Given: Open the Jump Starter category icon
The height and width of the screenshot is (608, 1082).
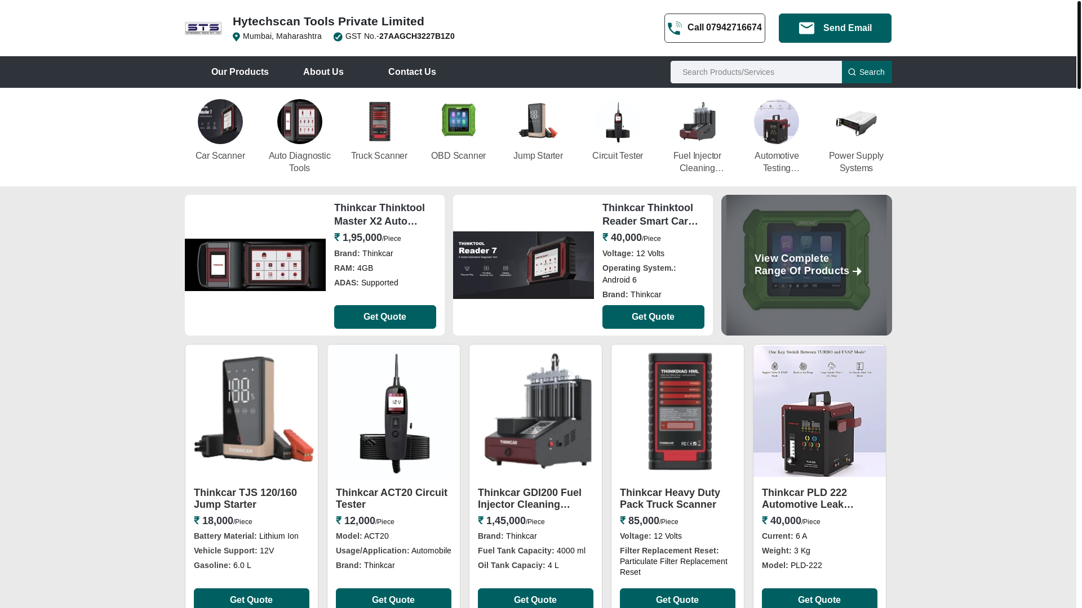Looking at the screenshot, I should tap(538, 122).
